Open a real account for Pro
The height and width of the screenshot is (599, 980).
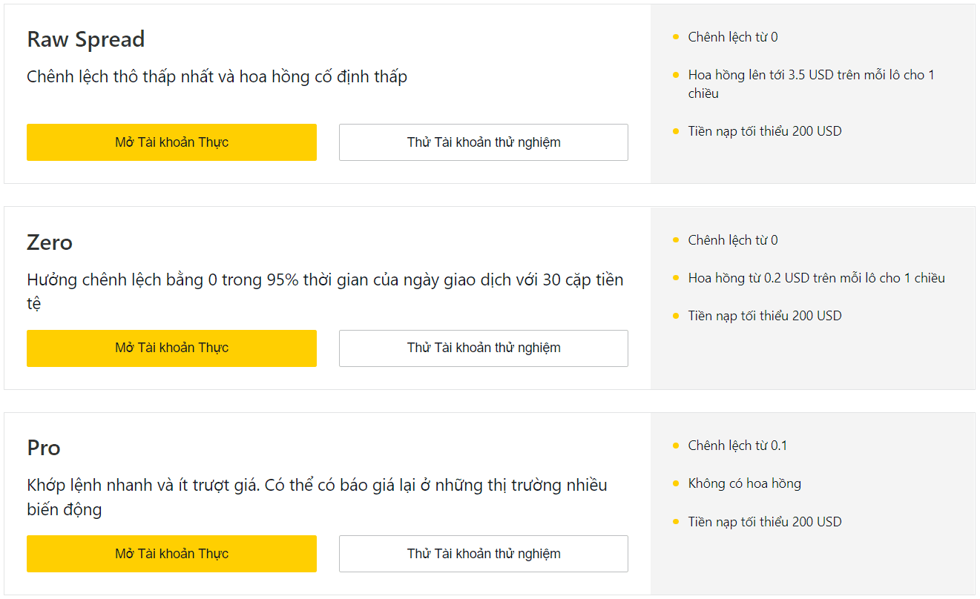(x=171, y=554)
